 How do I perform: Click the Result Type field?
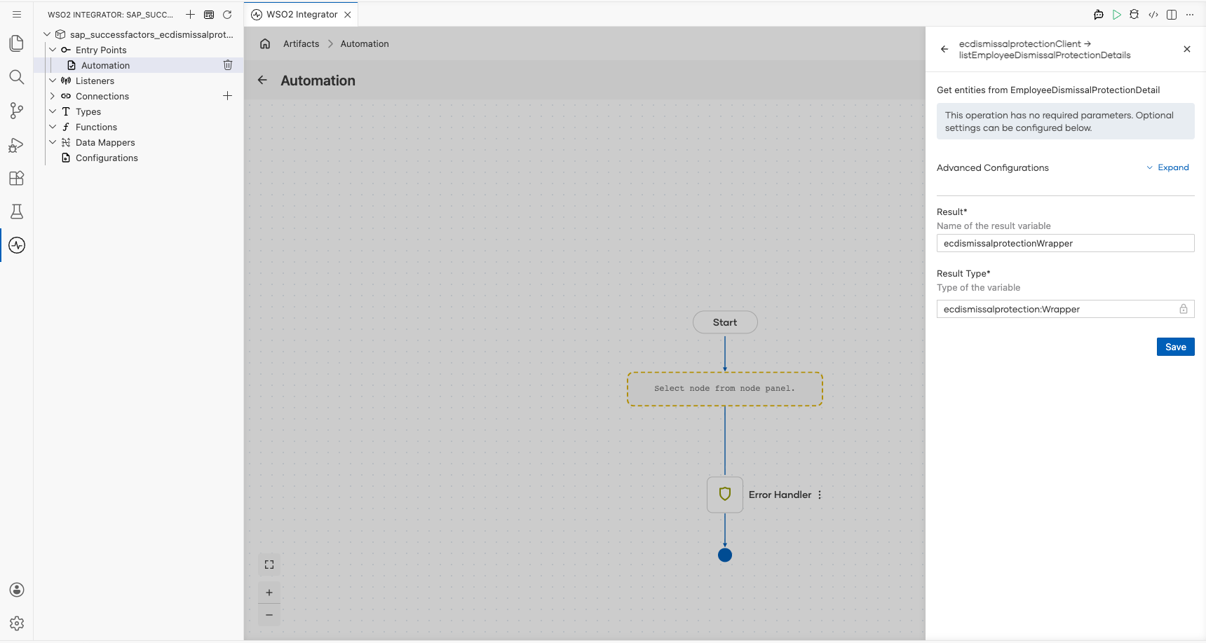[x=1066, y=309]
